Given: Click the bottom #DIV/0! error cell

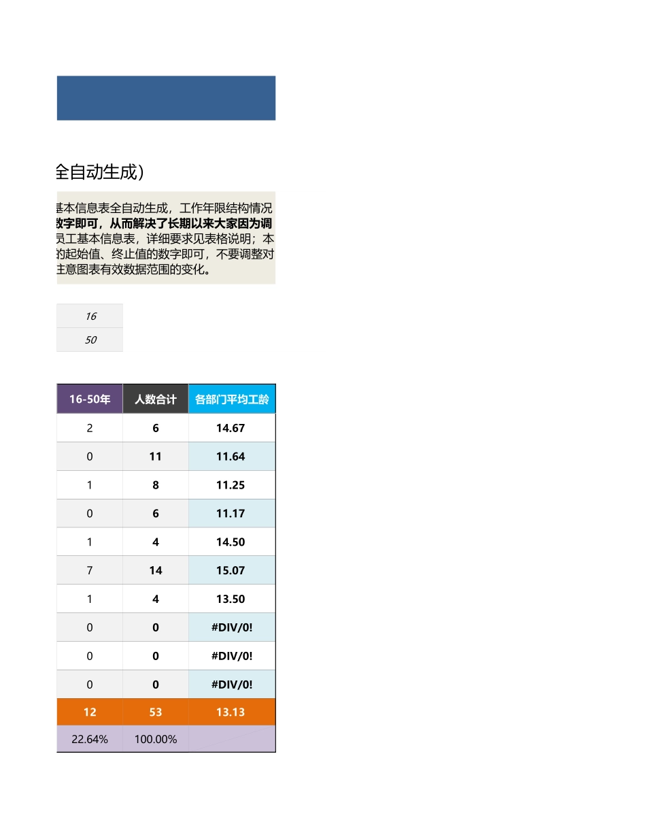Looking at the screenshot, I should tap(231, 684).
